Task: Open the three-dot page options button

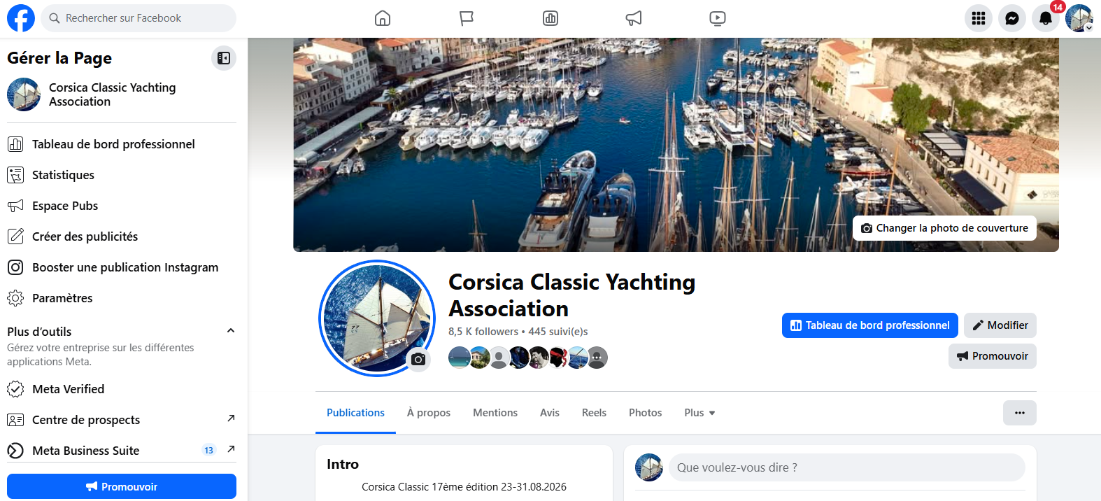Action: (1020, 413)
